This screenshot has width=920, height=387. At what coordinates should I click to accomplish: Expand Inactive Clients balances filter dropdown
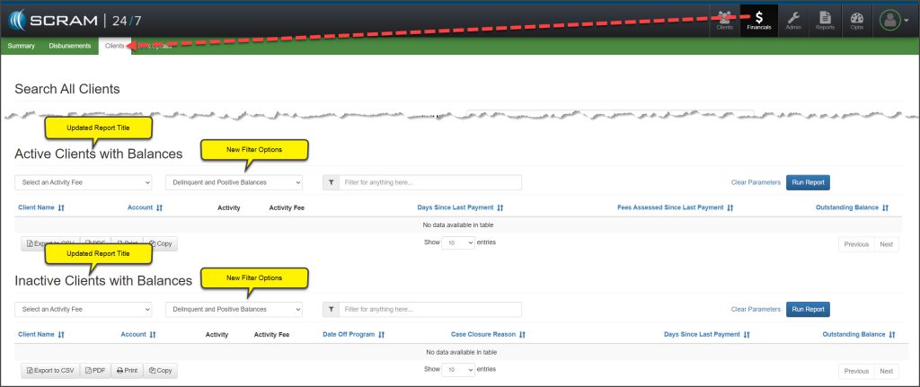[234, 310]
